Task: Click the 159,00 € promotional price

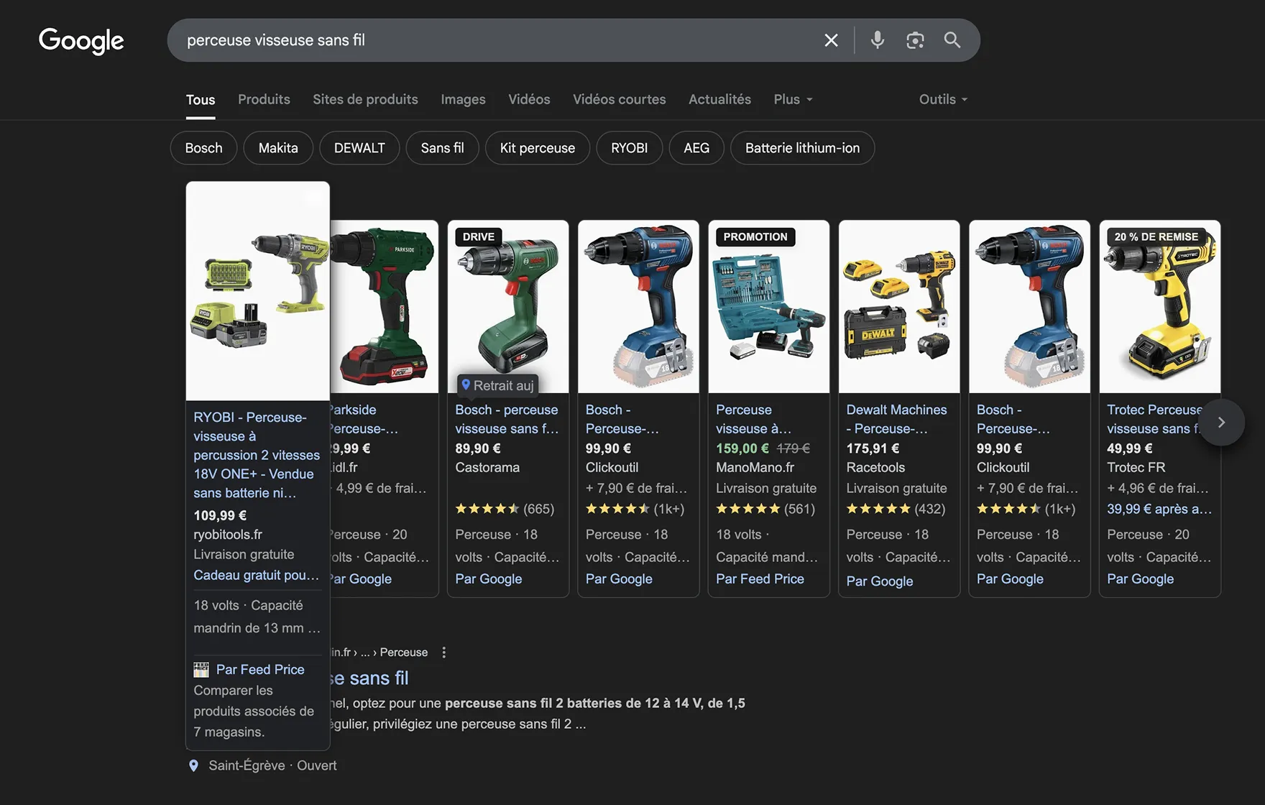Action: [742, 448]
